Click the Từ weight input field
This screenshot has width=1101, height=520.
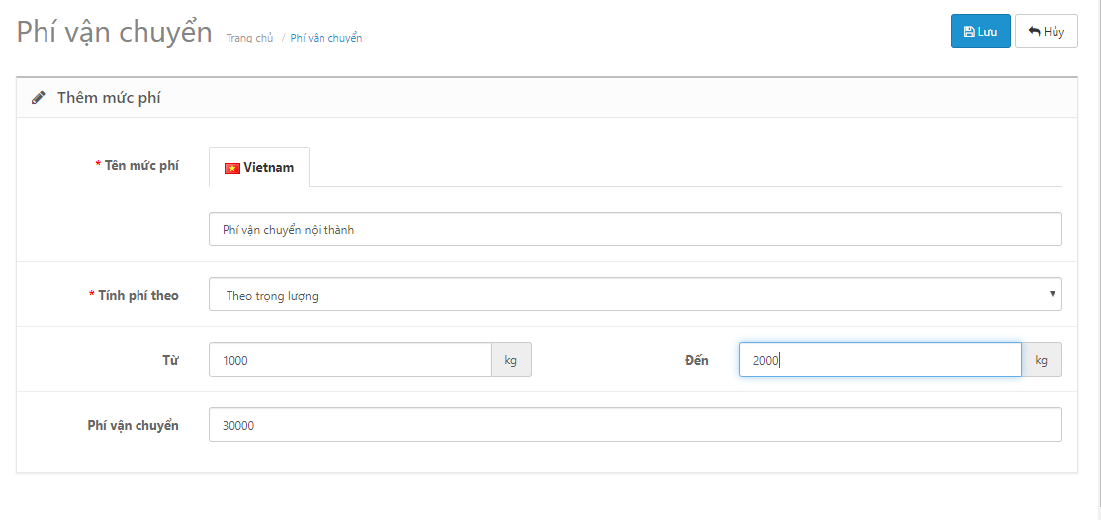[x=349, y=360]
